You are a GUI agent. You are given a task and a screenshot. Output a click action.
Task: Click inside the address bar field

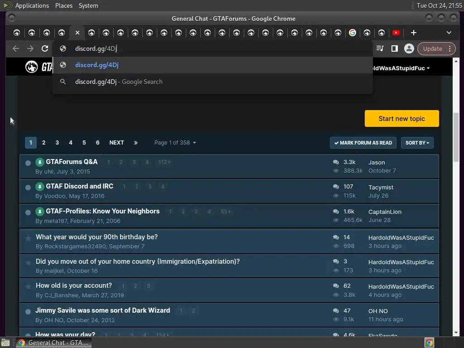click(213, 48)
